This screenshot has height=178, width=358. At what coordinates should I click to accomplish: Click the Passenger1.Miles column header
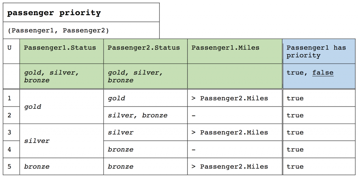[235, 51]
